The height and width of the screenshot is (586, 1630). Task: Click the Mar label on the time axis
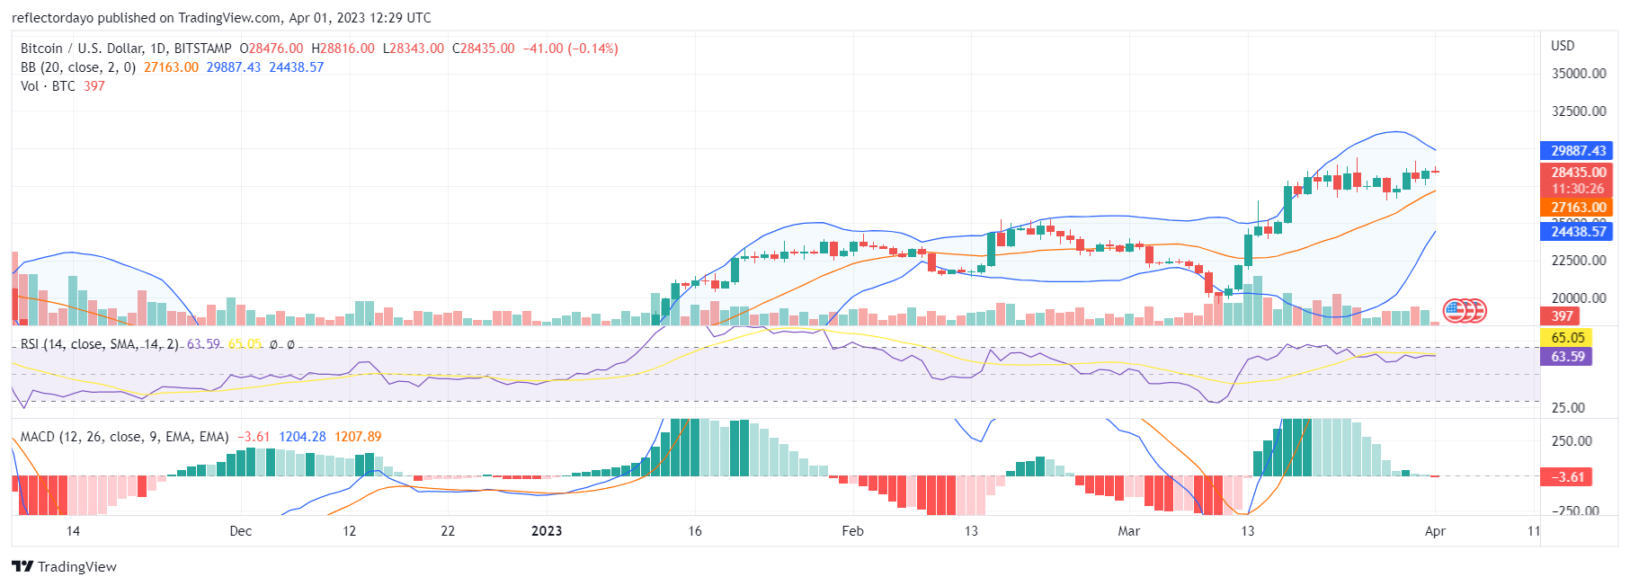[1128, 531]
